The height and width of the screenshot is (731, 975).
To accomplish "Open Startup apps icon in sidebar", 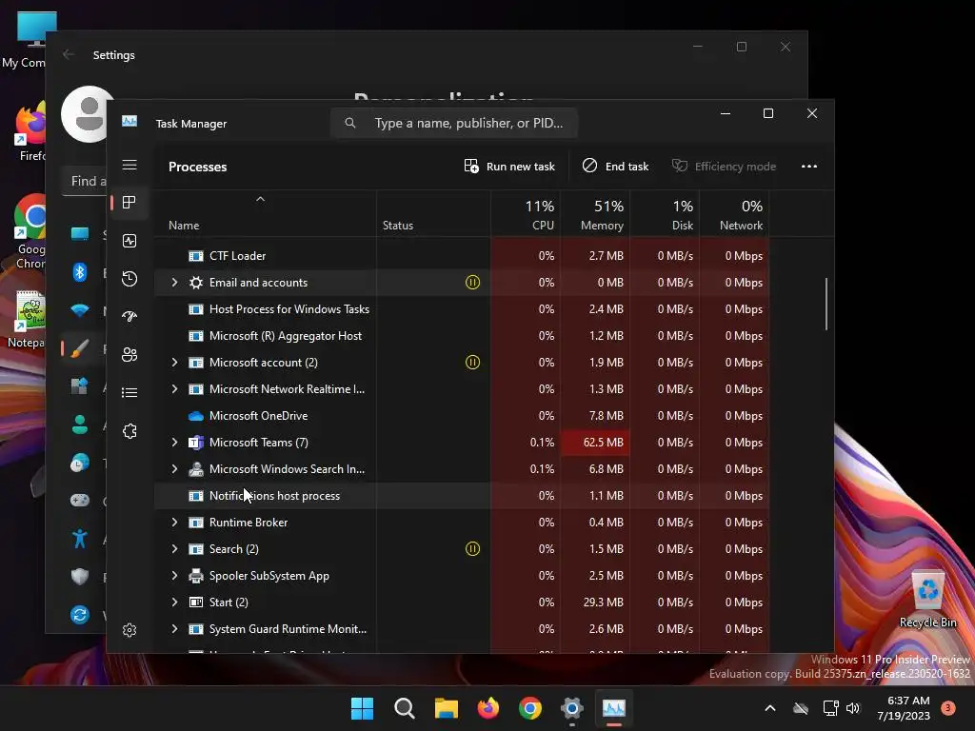I will pyautogui.click(x=129, y=316).
